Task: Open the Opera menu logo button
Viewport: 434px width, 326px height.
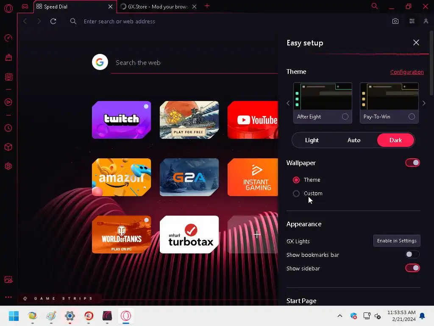Action: (x=8, y=8)
